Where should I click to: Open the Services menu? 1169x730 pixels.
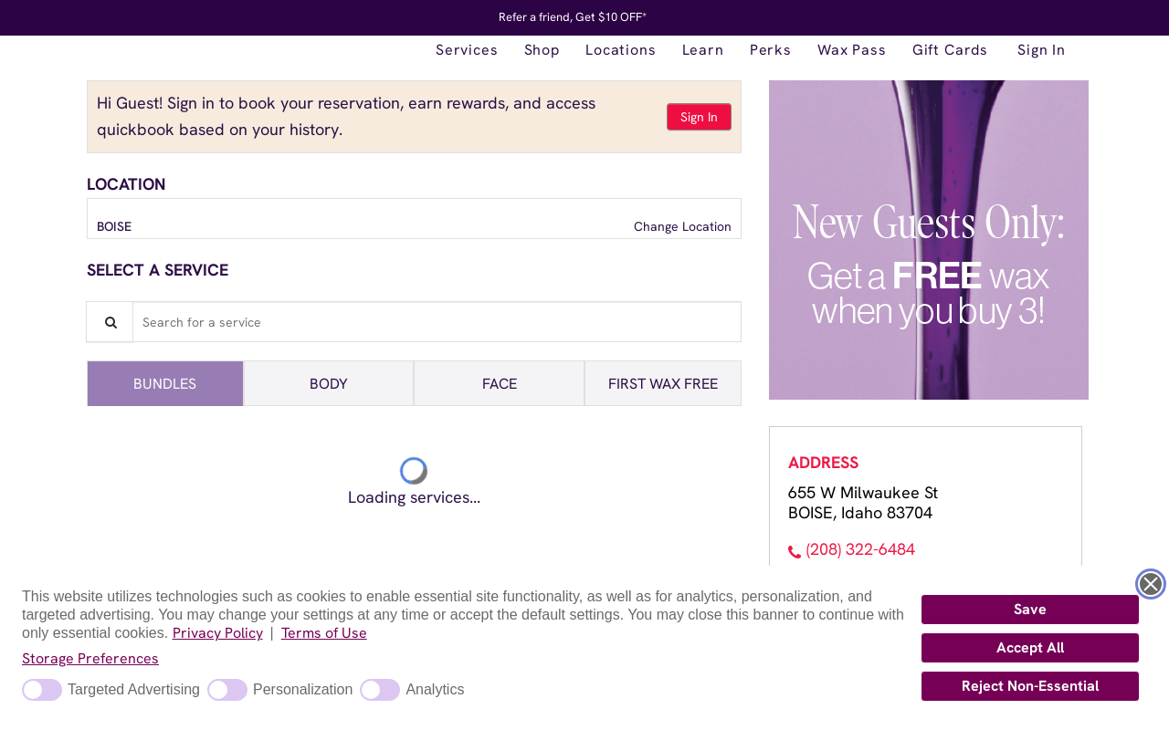pyautogui.click(x=467, y=50)
